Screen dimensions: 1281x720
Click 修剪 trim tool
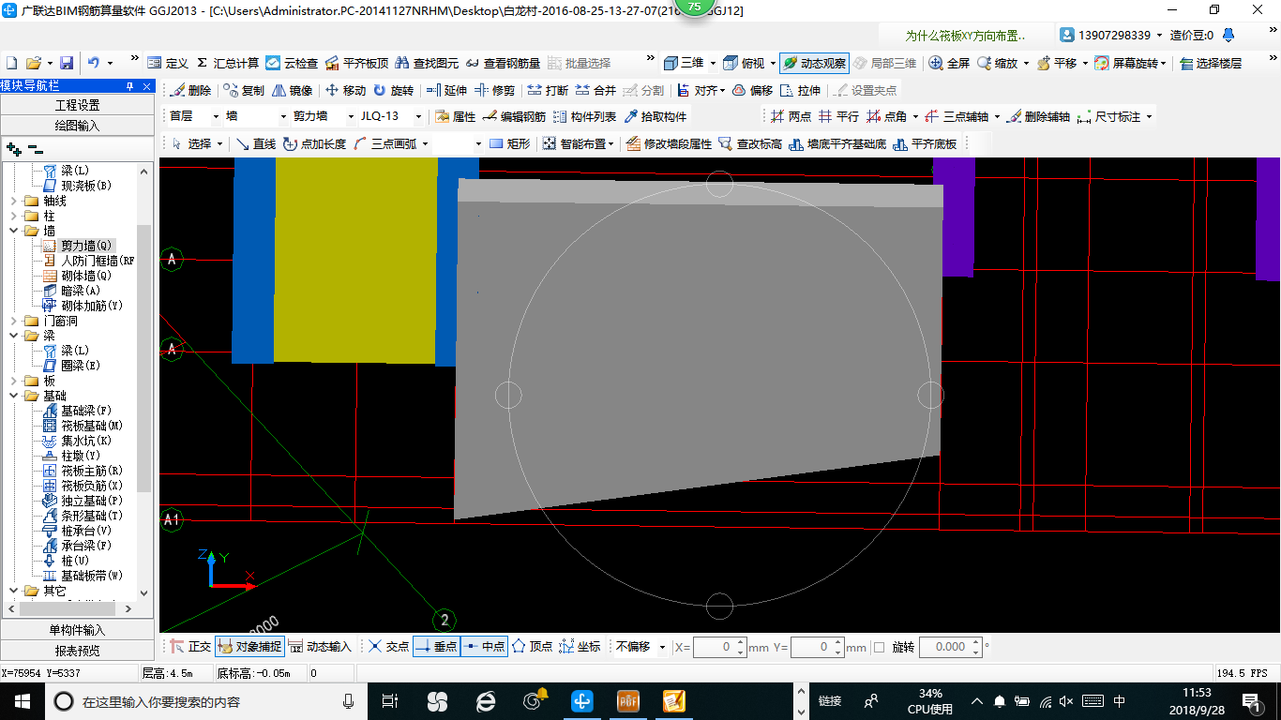click(x=495, y=90)
